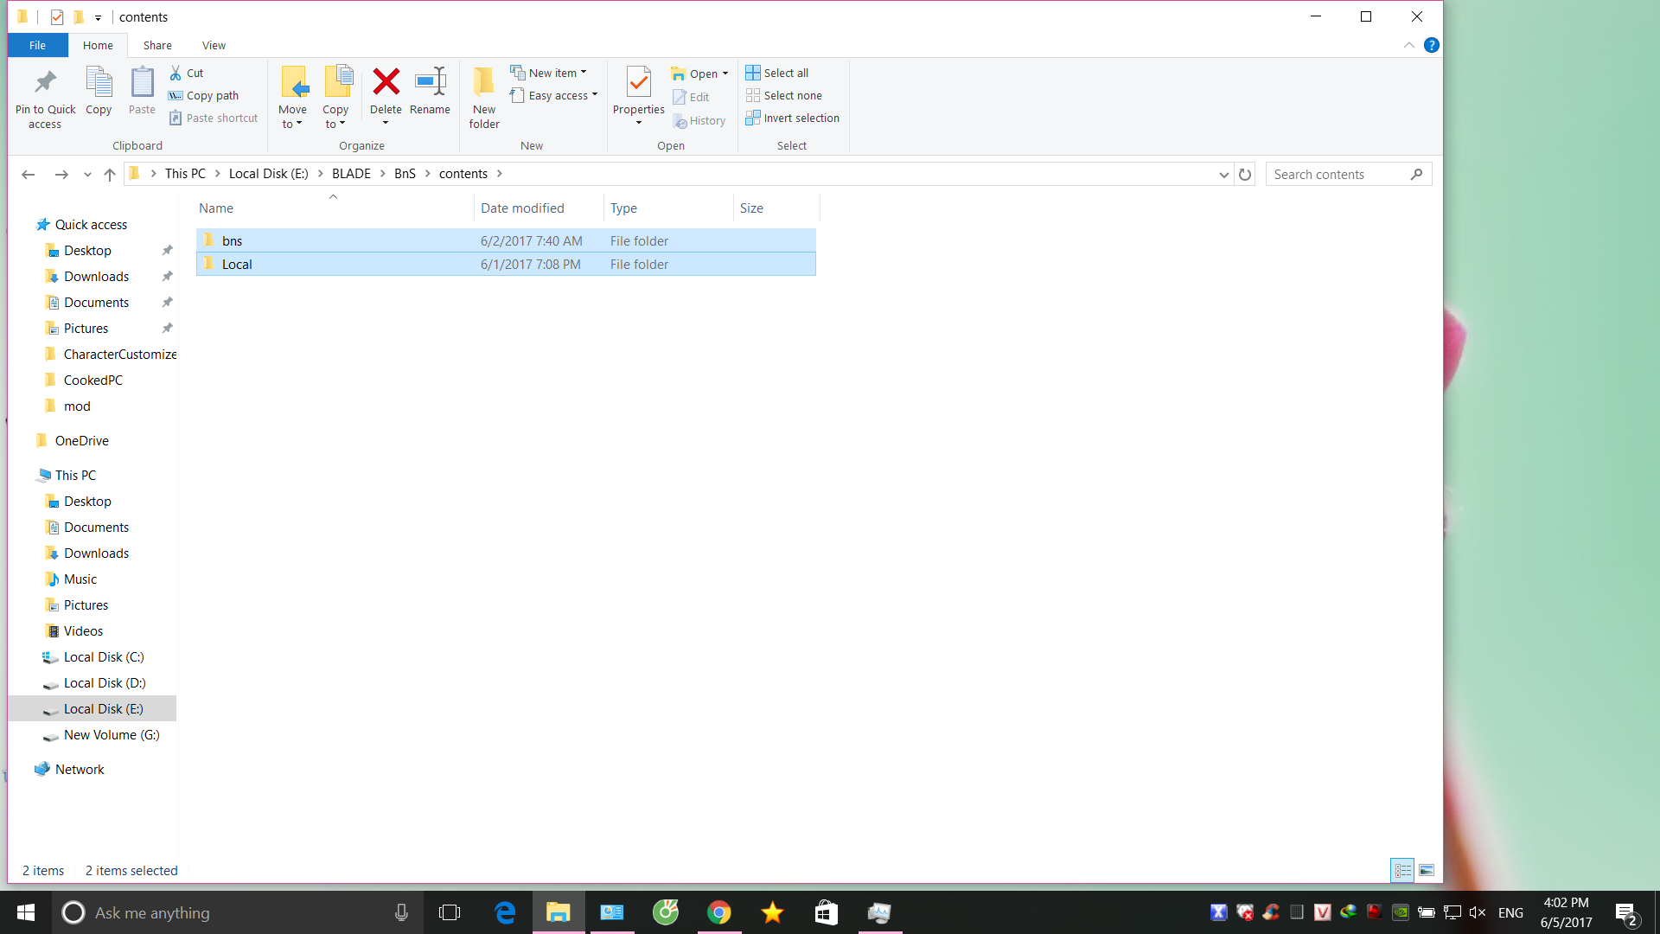Click the New folder icon
Viewport: 1660px width, 934px height.
point(484,82)
